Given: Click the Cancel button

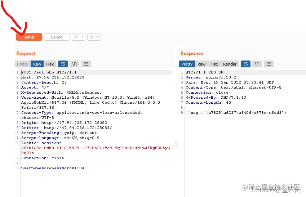Looking at the screenshot, I should (57, 37).
